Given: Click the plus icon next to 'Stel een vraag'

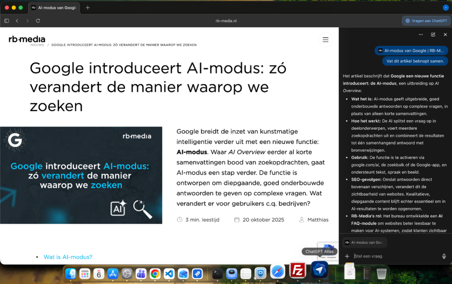Looking at the screenshot, I should click(347, 256).
